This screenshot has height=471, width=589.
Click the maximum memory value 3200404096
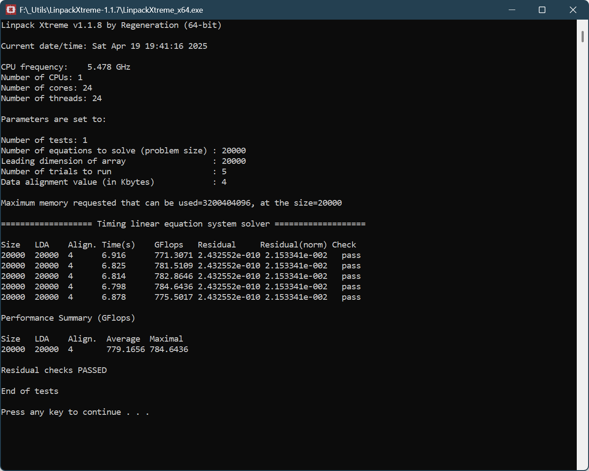[x=227, y=203]
